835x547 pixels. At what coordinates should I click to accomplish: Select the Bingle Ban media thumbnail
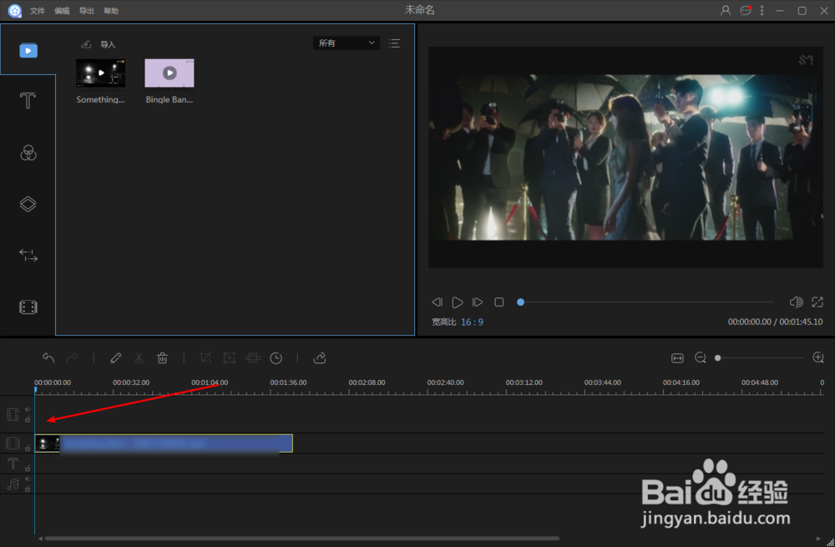tap(170, 73)
